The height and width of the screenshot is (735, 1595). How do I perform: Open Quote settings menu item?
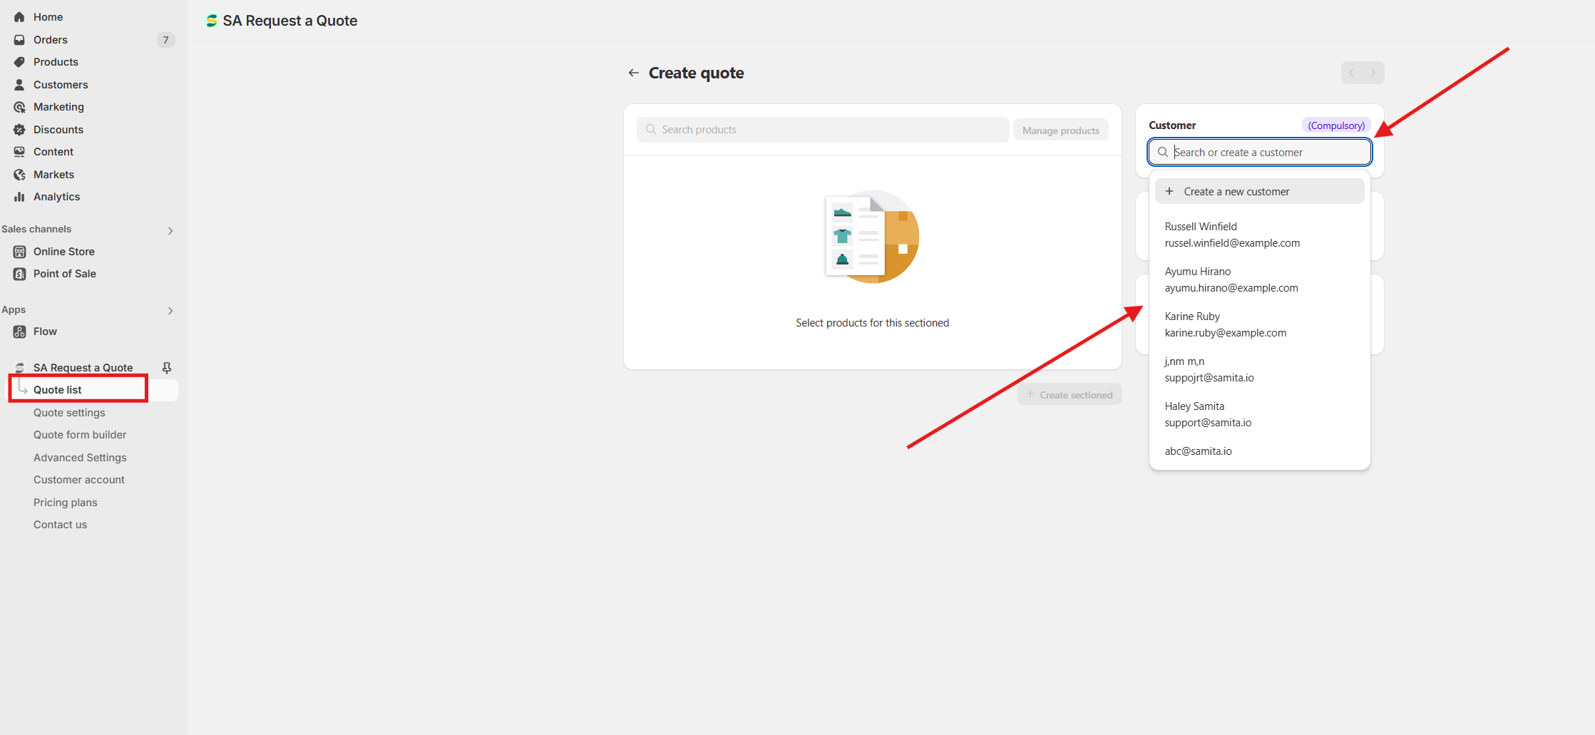point(69,413)
